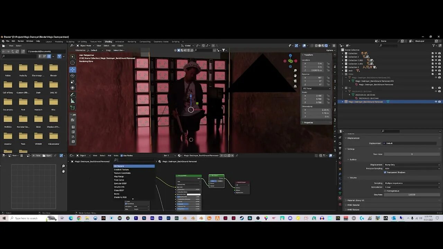443x249 pixels.
Task: Hide selected Magic Destroyer_BackGround Removed object eye
Action: click(436, 102)
